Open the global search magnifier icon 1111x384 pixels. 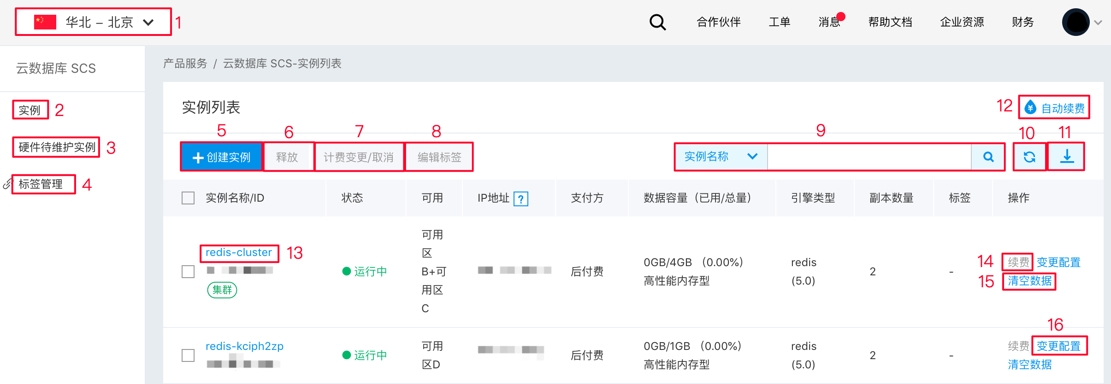pos(657,22)
